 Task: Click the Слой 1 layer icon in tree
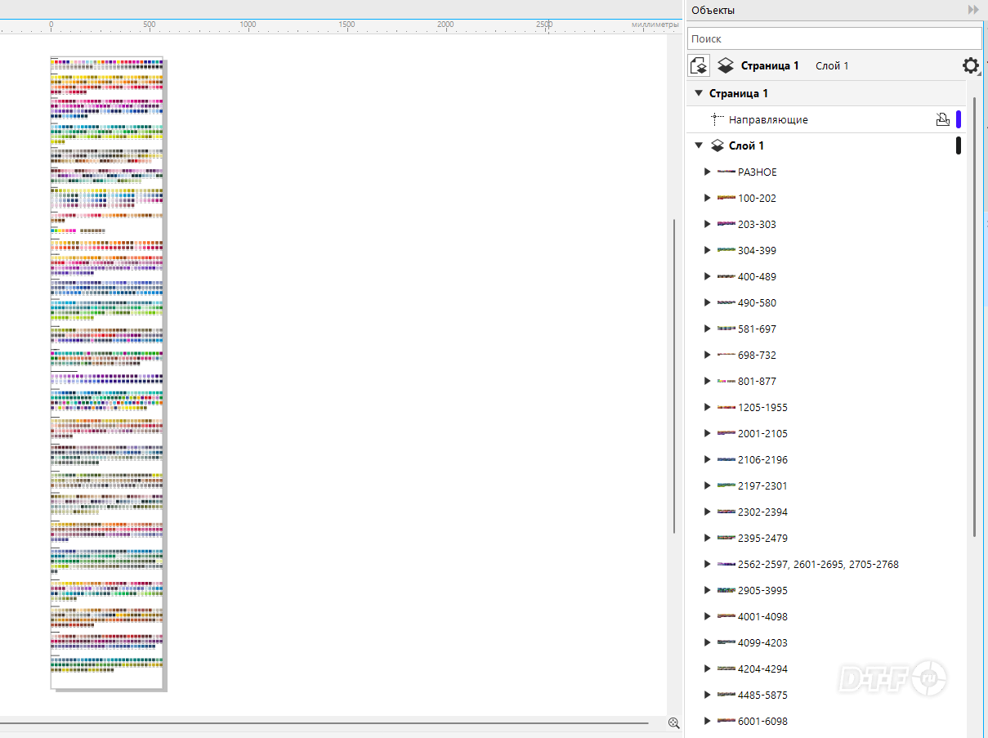[x=717, y=145]
